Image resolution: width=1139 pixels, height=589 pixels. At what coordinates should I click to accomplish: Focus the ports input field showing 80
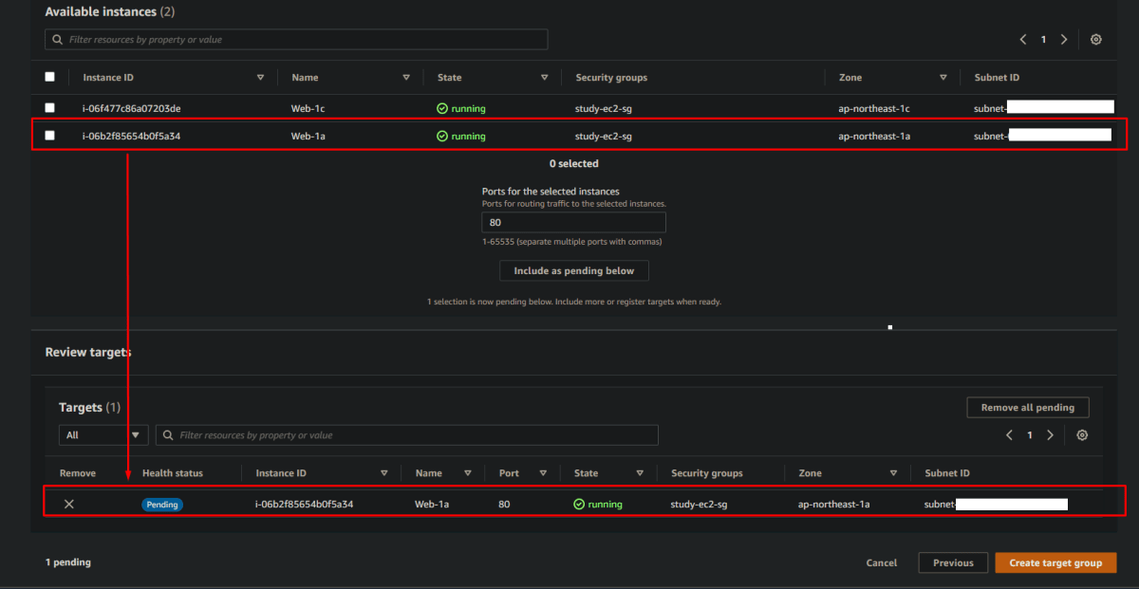click(x=574, y=223)
